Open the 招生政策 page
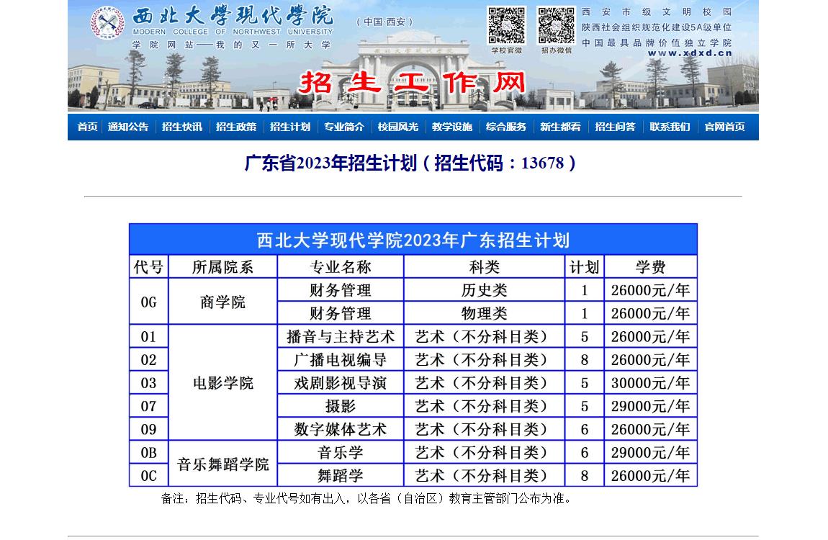The width and height of the screenshot is (828, 540). click(x=236, y=127)
